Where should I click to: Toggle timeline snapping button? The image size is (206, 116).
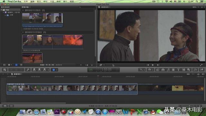point(203,74)
